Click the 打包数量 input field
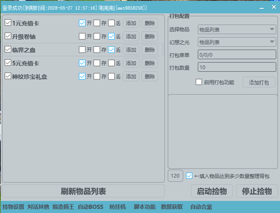 [237, 67]
